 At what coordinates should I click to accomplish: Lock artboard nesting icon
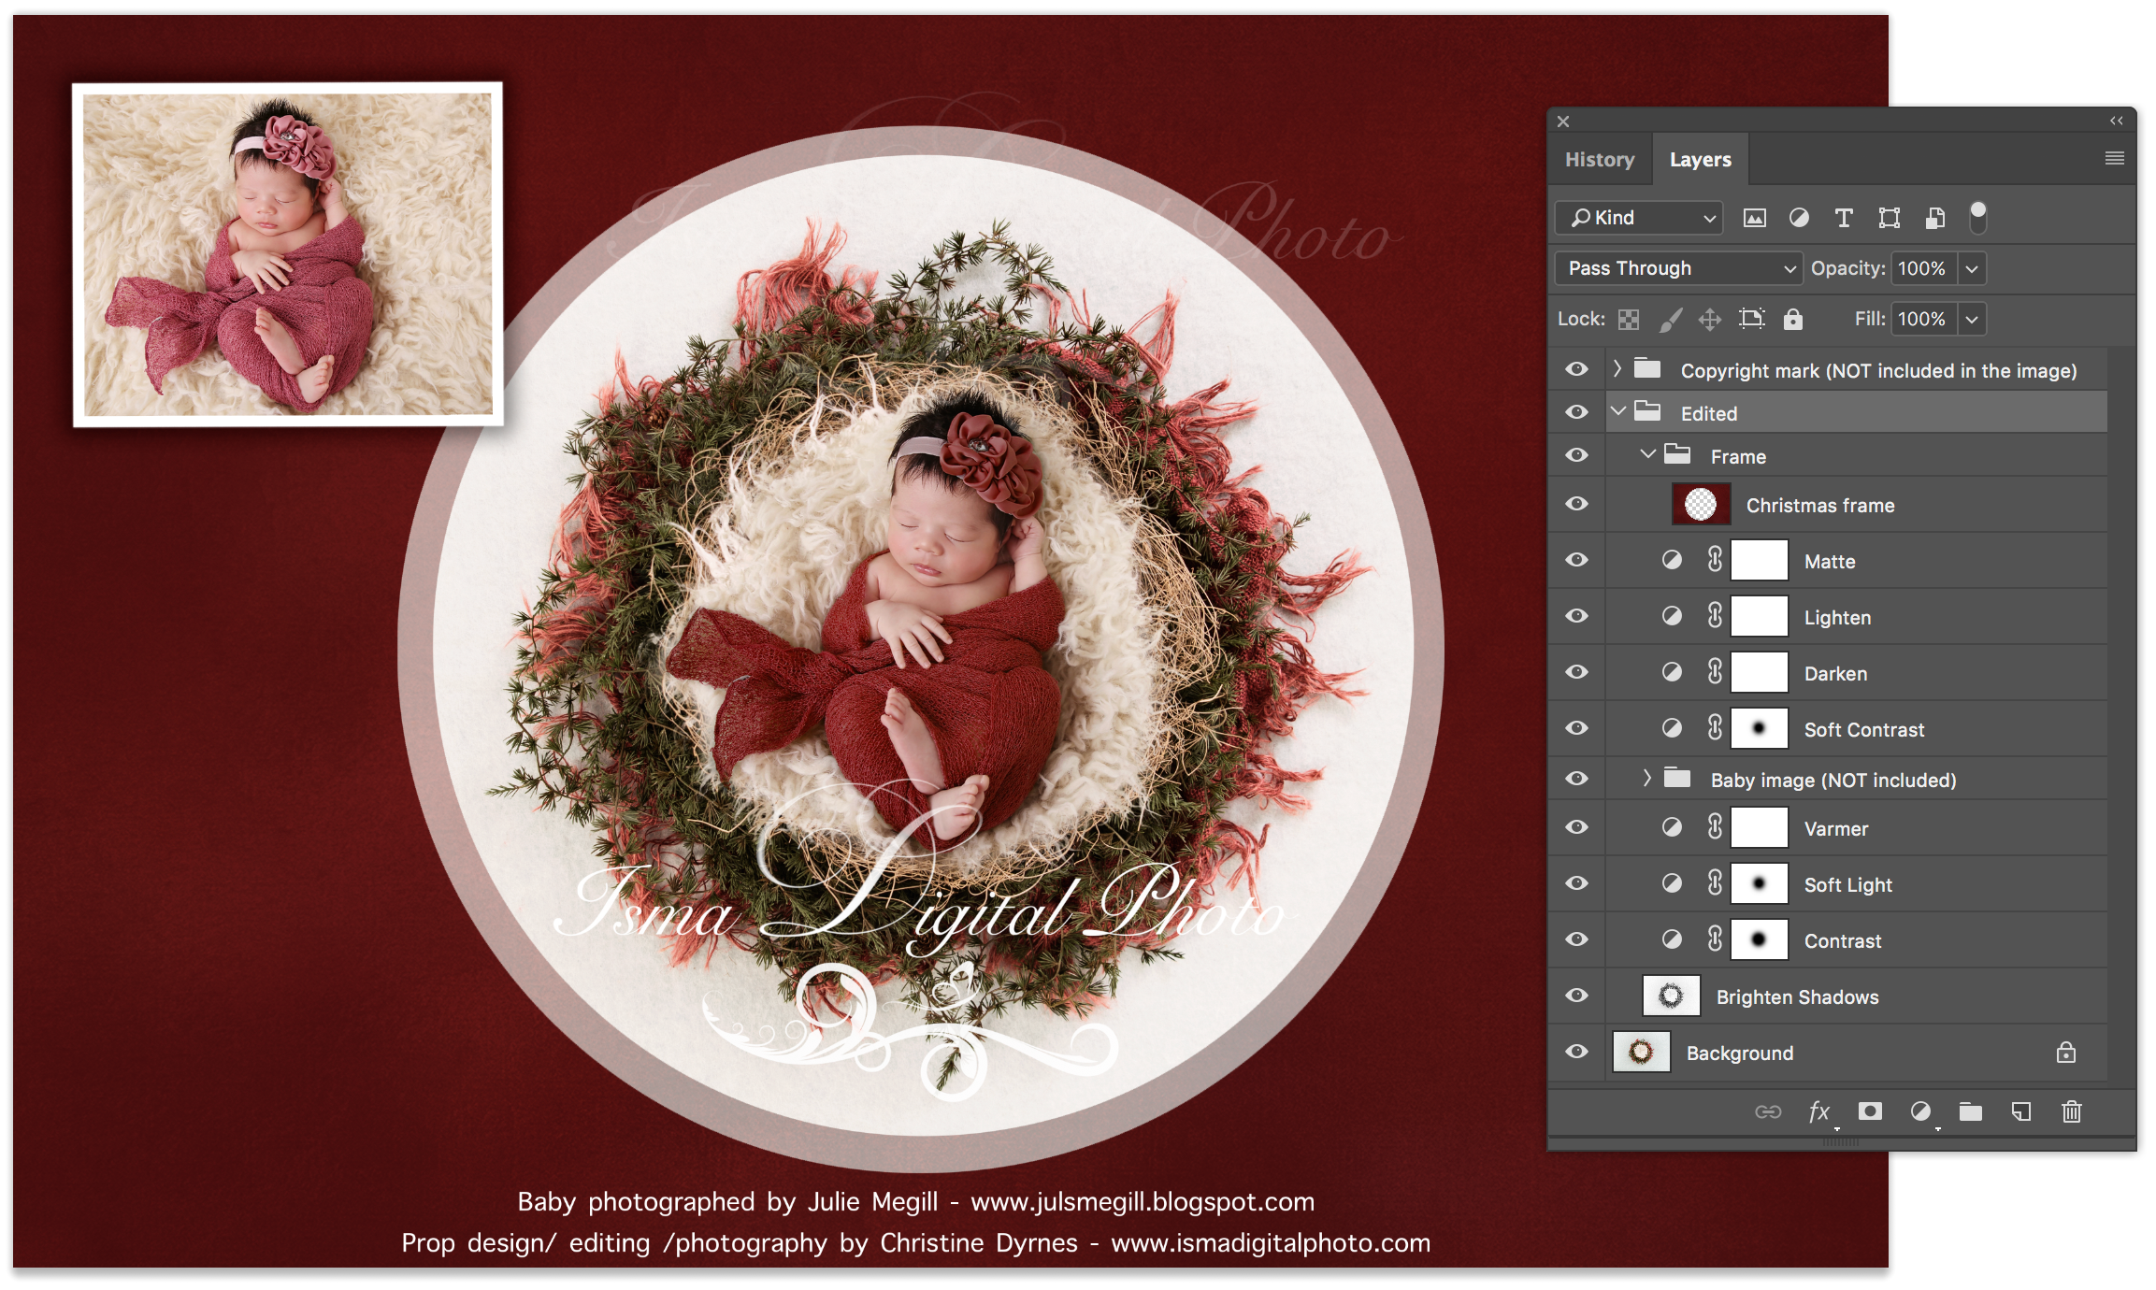pos(1751,319)
